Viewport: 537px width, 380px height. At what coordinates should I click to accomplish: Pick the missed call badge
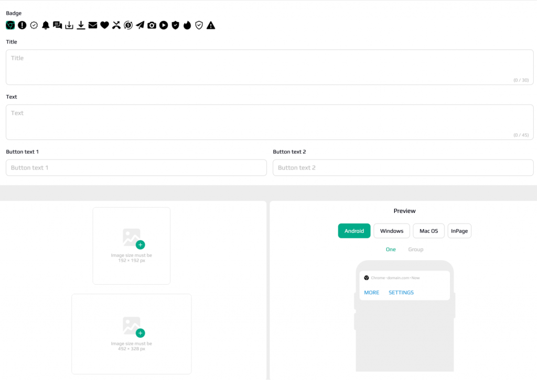pos(116,25)
